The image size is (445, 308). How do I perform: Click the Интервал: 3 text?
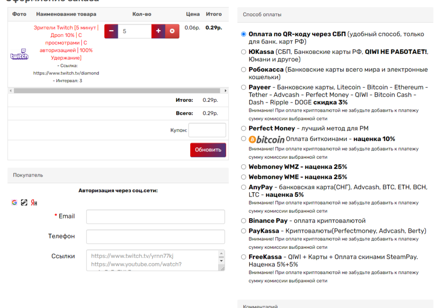pyautogui.click(x=67, y=80)
